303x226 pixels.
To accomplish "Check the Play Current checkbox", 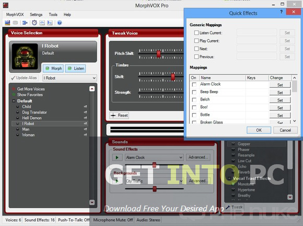I will (x=196, y=41).
